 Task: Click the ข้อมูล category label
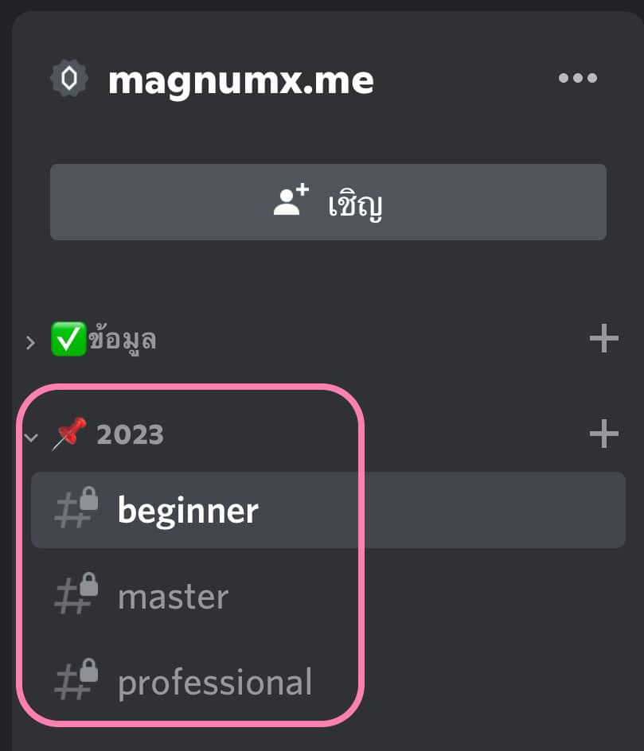(x=123, y=340)
